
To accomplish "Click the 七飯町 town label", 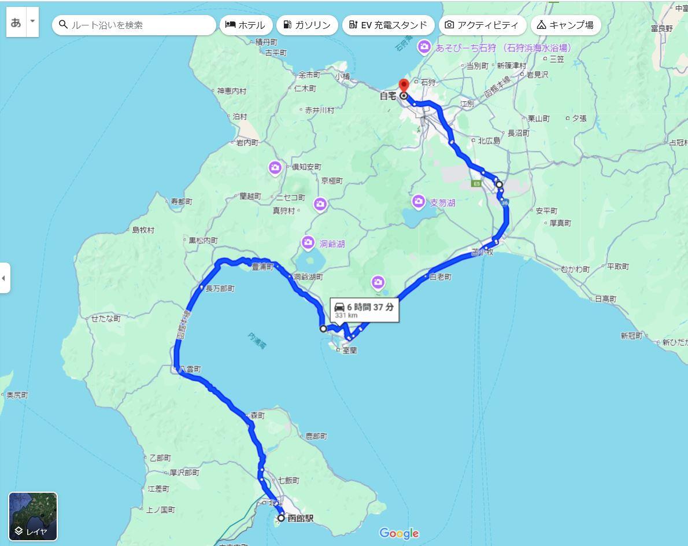I will (x=288, y=480).
